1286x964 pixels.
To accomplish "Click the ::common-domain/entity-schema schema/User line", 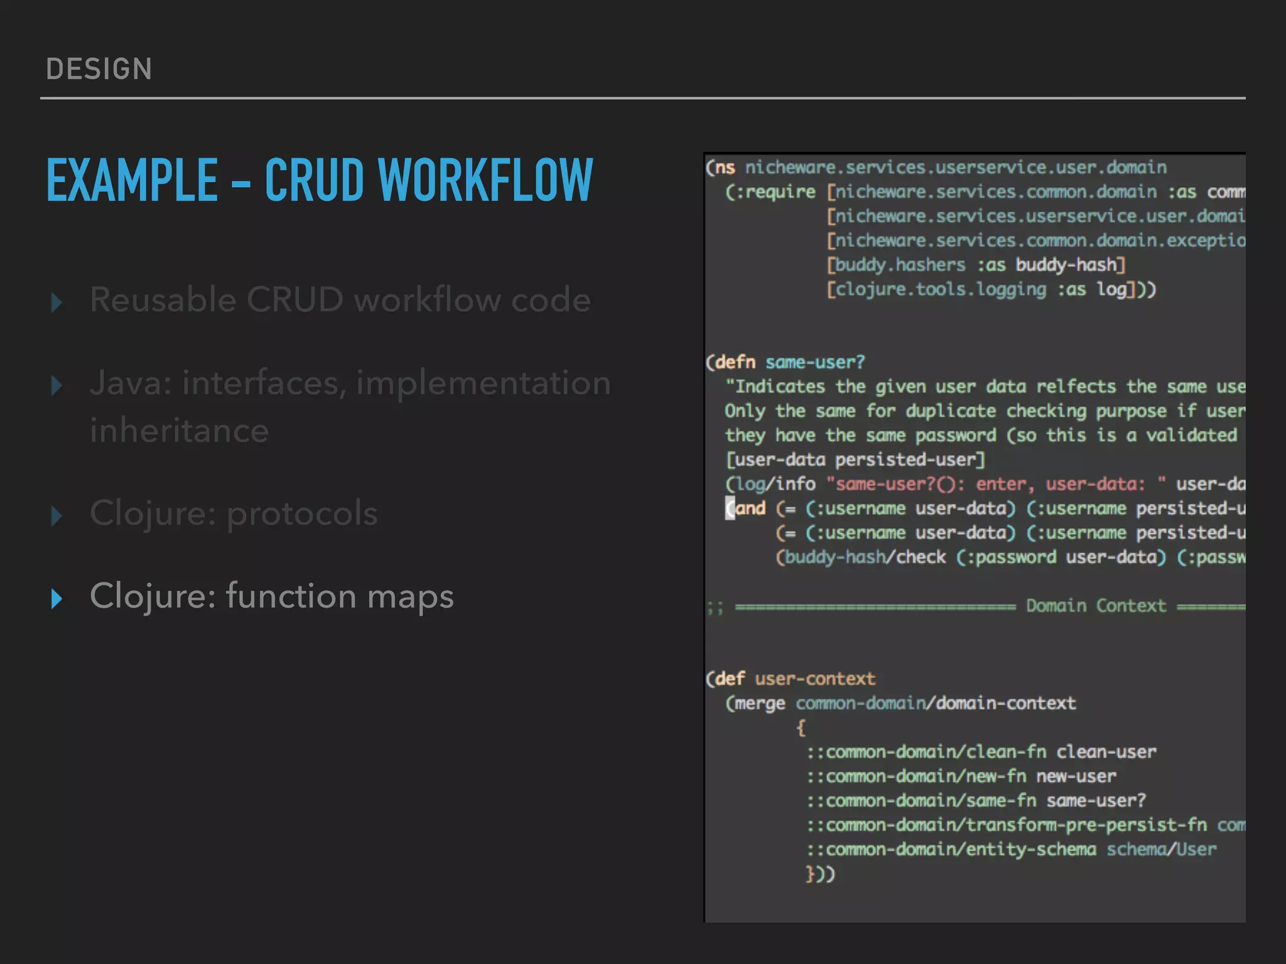I will pos(1012,850).
